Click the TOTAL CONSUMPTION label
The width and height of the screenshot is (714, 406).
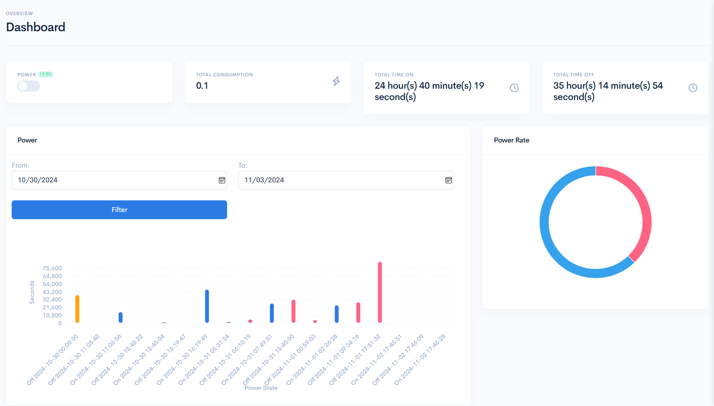(224, 74)
